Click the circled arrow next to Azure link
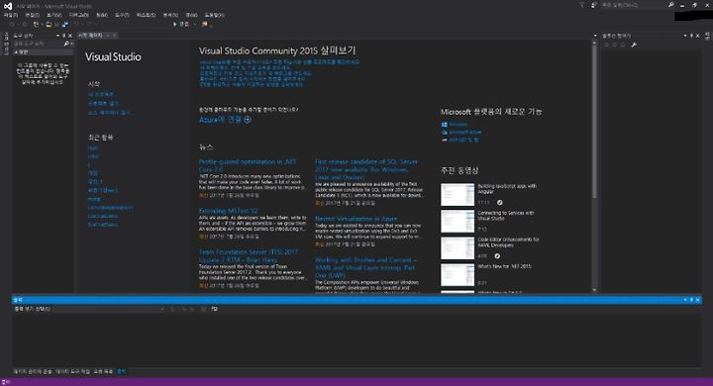The height and width of the screenshot is (386, 713). [248, 120]
